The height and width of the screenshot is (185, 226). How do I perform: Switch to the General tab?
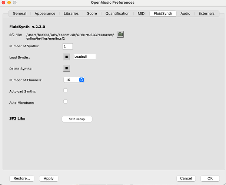click(20, 14)
